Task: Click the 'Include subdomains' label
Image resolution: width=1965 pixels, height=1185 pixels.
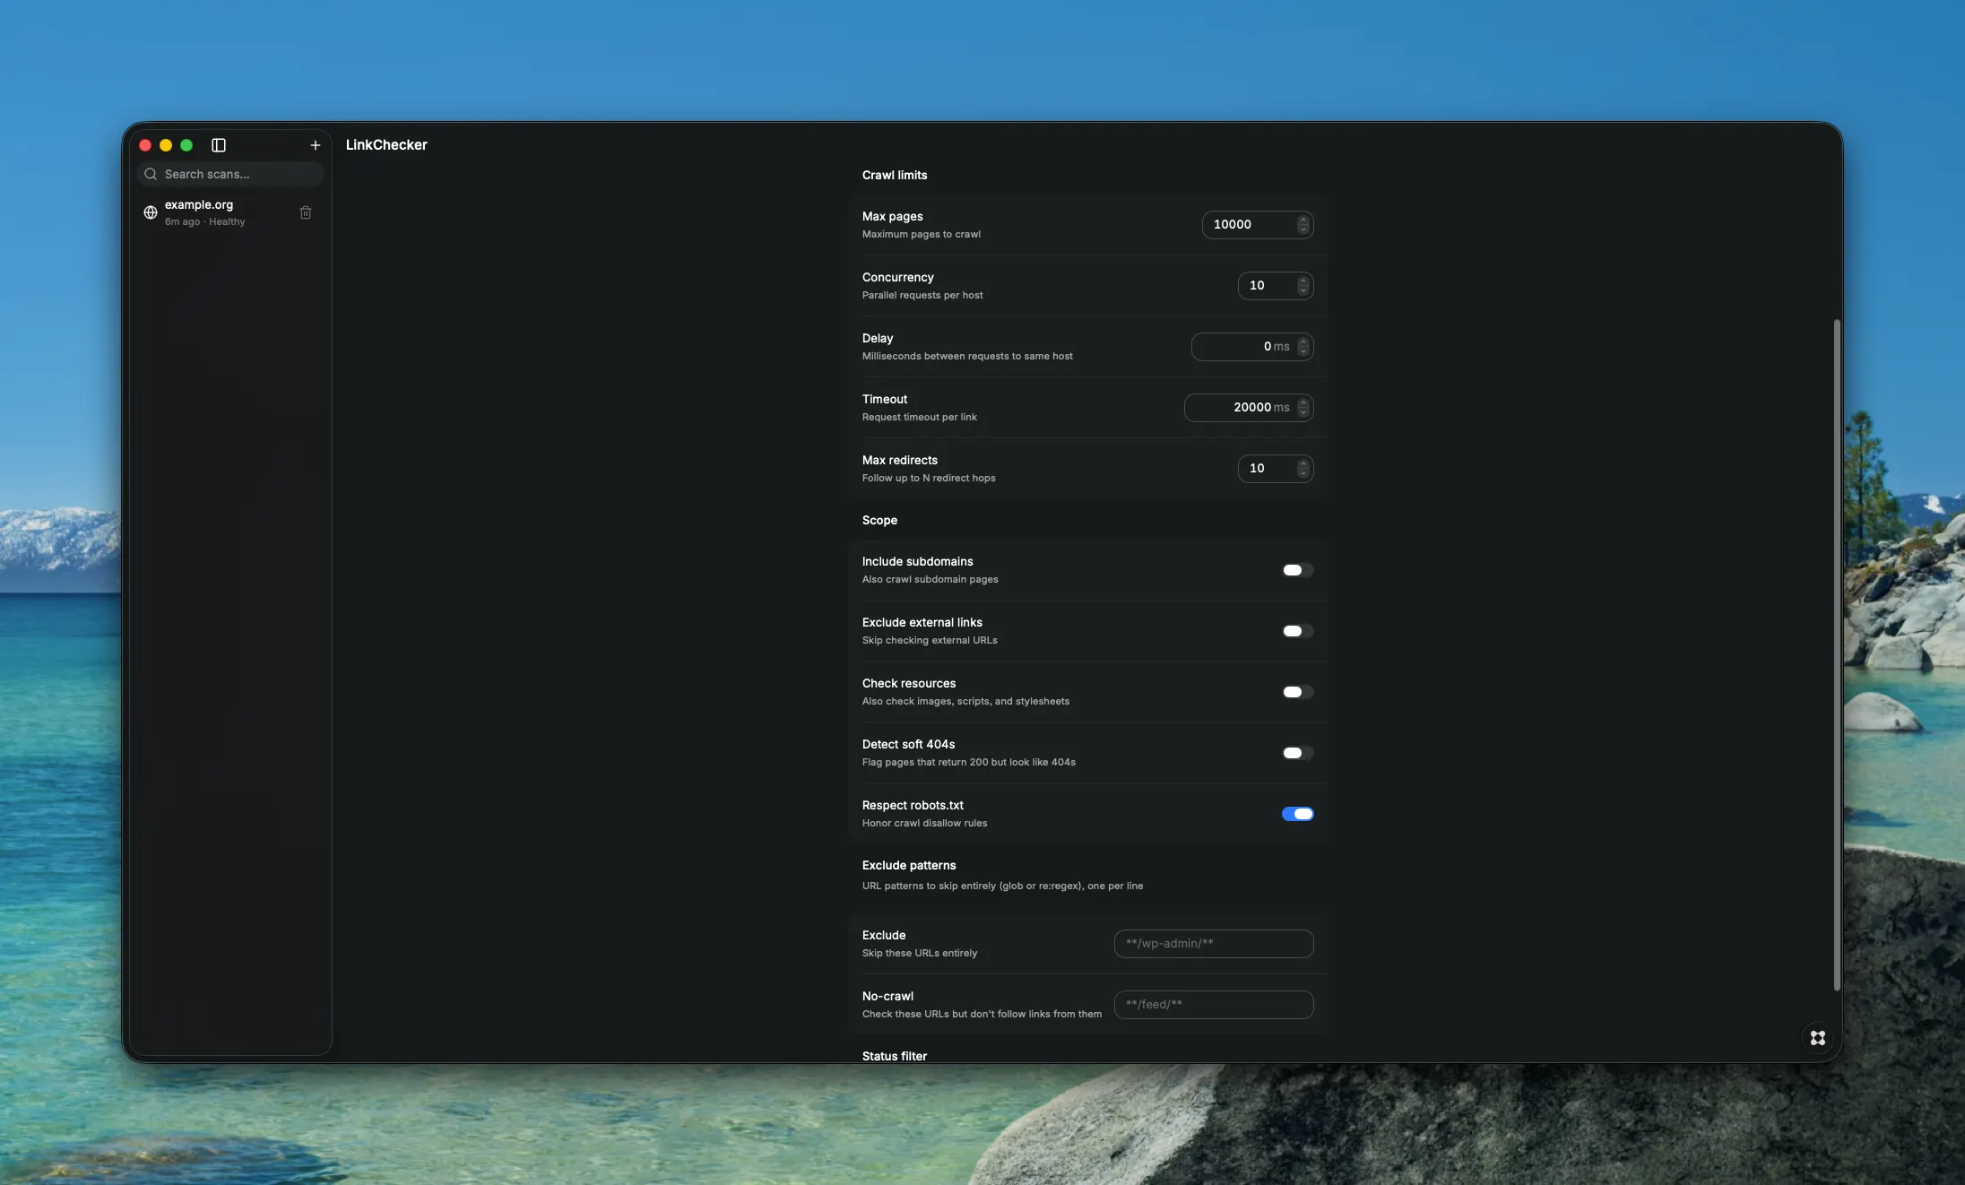Action: point(917,561)
